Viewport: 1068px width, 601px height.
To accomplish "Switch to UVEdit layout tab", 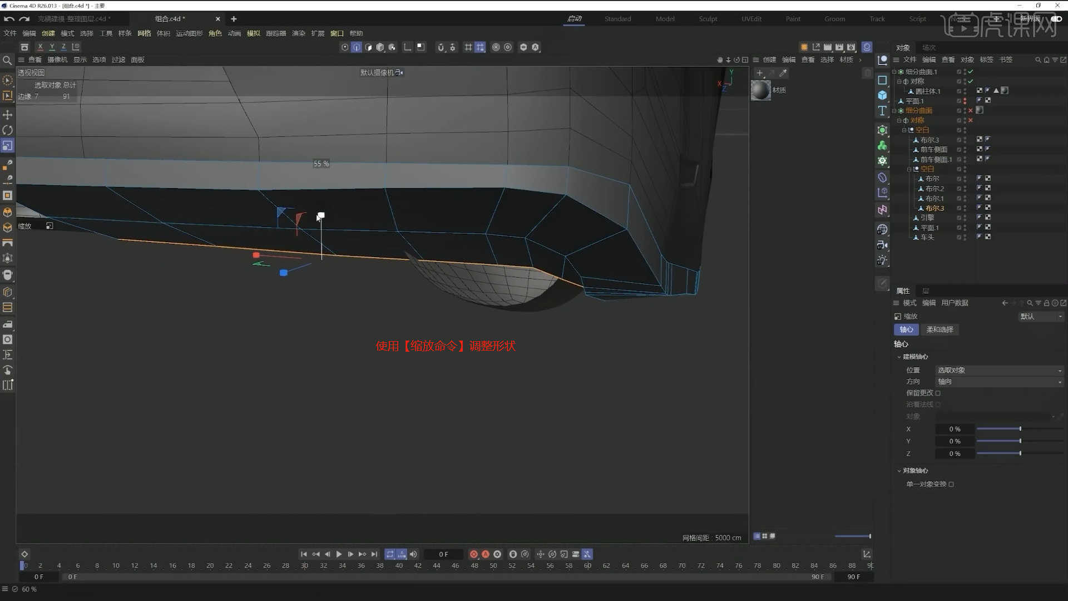I will click(751, 19).
